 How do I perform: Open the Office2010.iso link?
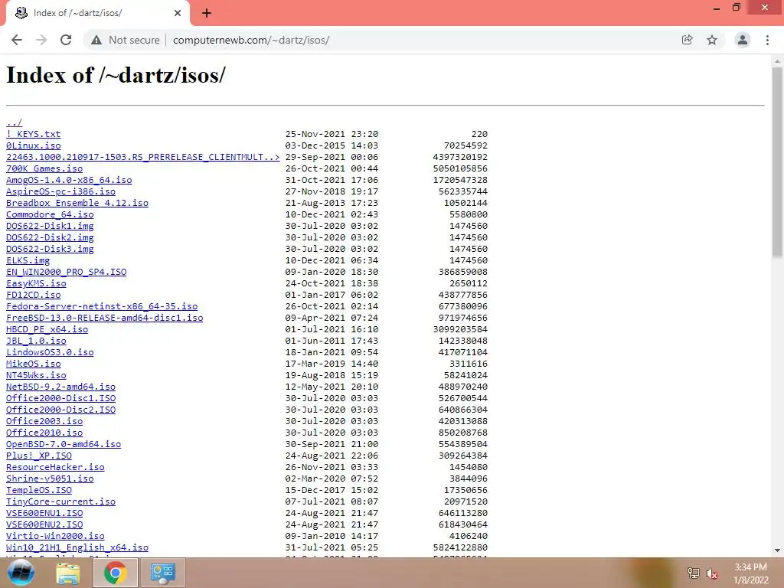(x=44, y=433)
